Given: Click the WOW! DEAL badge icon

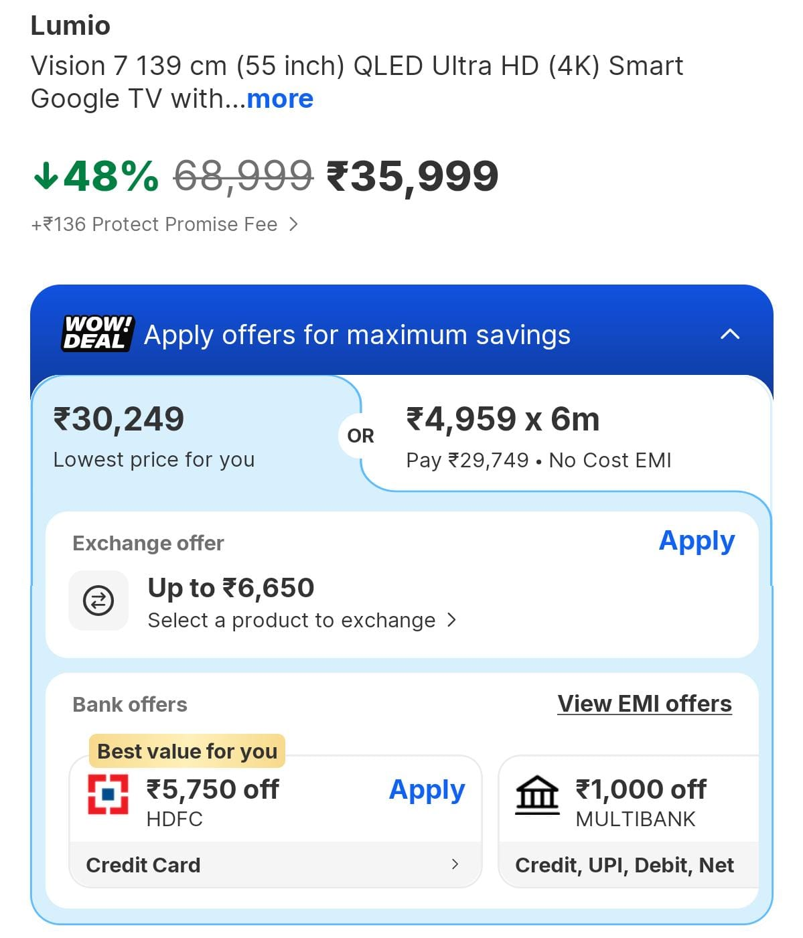Looking at the screenshot, I should tap(98, 333).
